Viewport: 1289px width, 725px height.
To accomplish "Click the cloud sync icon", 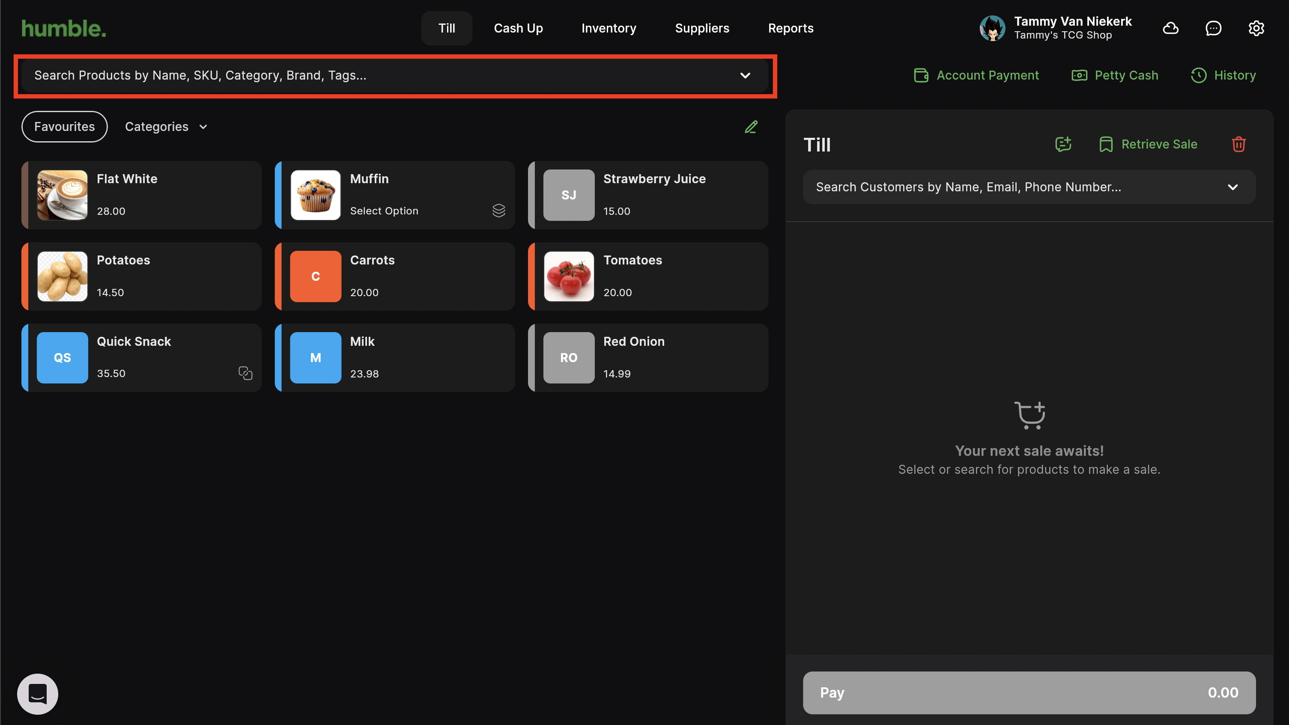I will (x=1170, y=28).
